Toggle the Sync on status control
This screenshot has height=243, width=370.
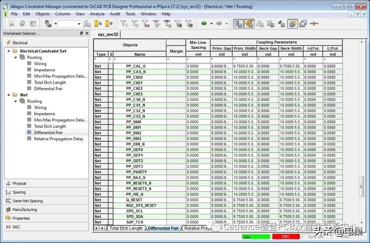click(317, 236)
